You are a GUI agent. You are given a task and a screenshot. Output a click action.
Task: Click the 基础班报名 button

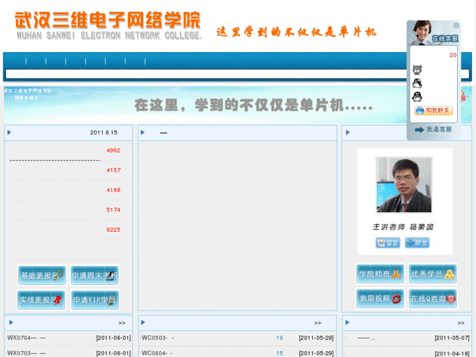point(42,275)
